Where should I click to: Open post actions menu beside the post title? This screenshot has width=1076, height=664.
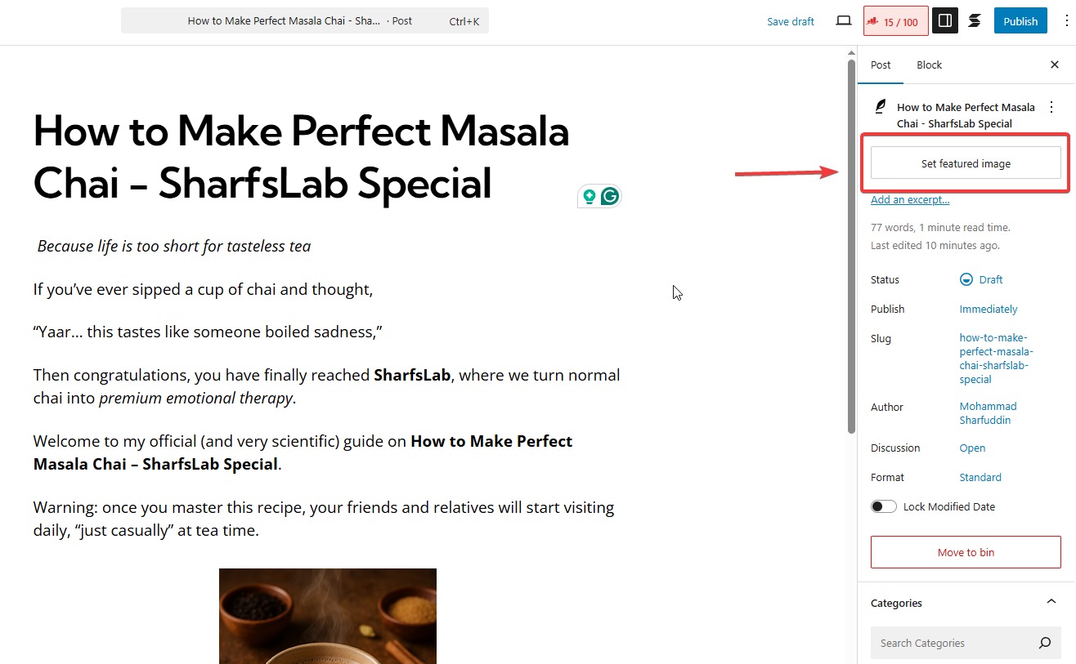[1051, 107]
